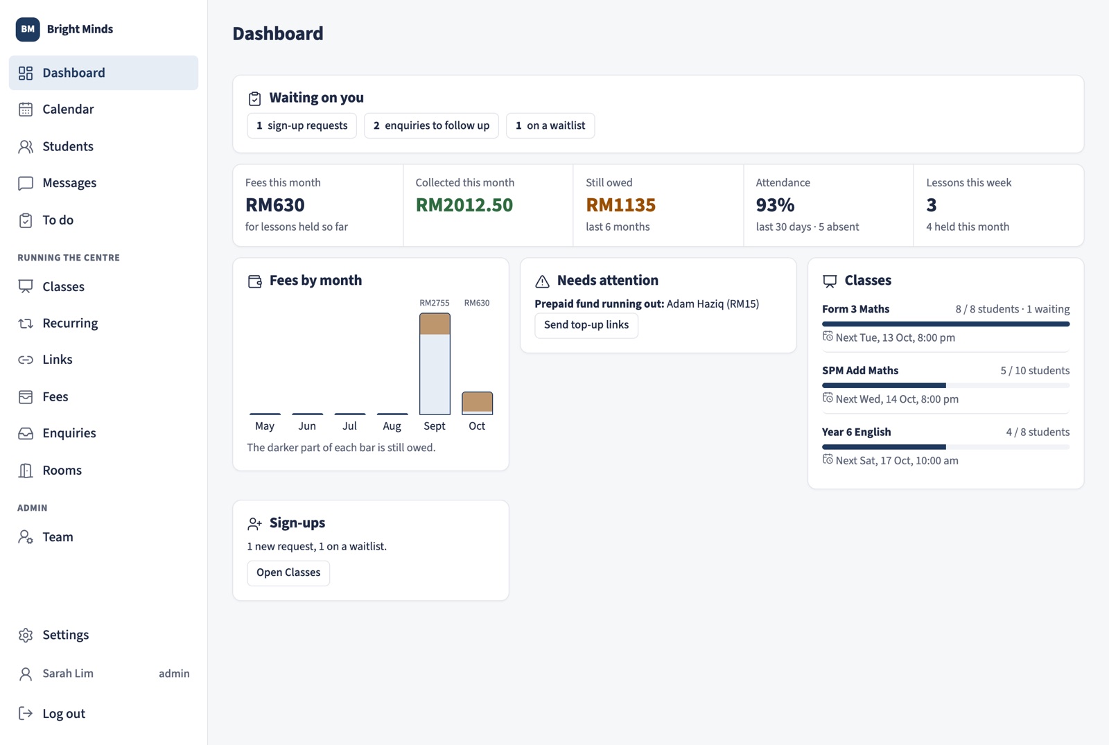Click the Recurring loop arrows icon
This screenshot has height=745, width=1109.
[26, 323]
